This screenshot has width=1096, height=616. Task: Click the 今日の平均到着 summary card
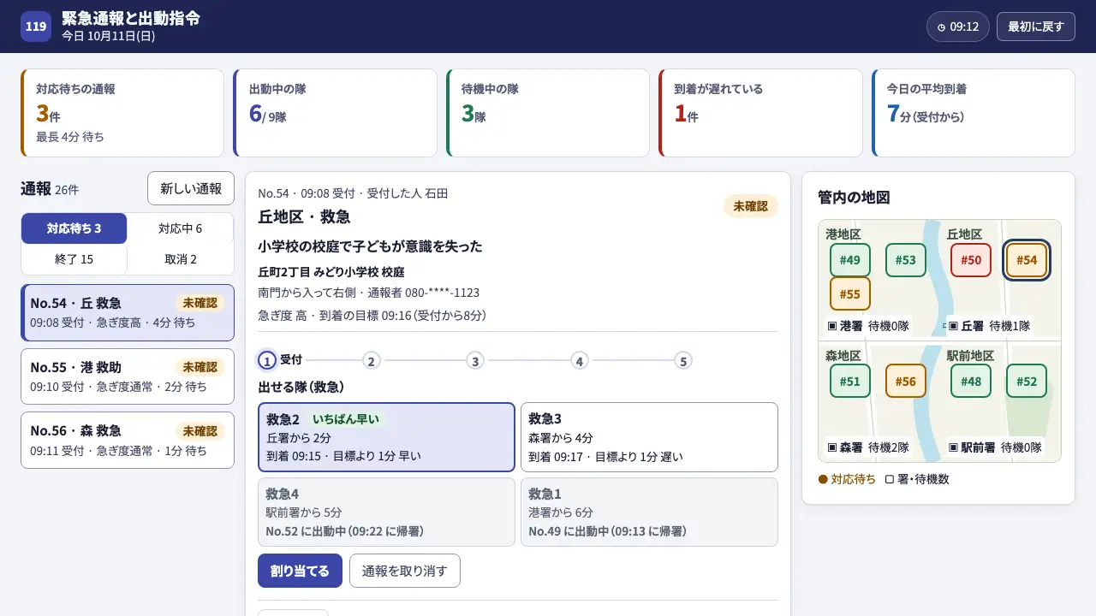pyautogui.click(x=974, y=113)
